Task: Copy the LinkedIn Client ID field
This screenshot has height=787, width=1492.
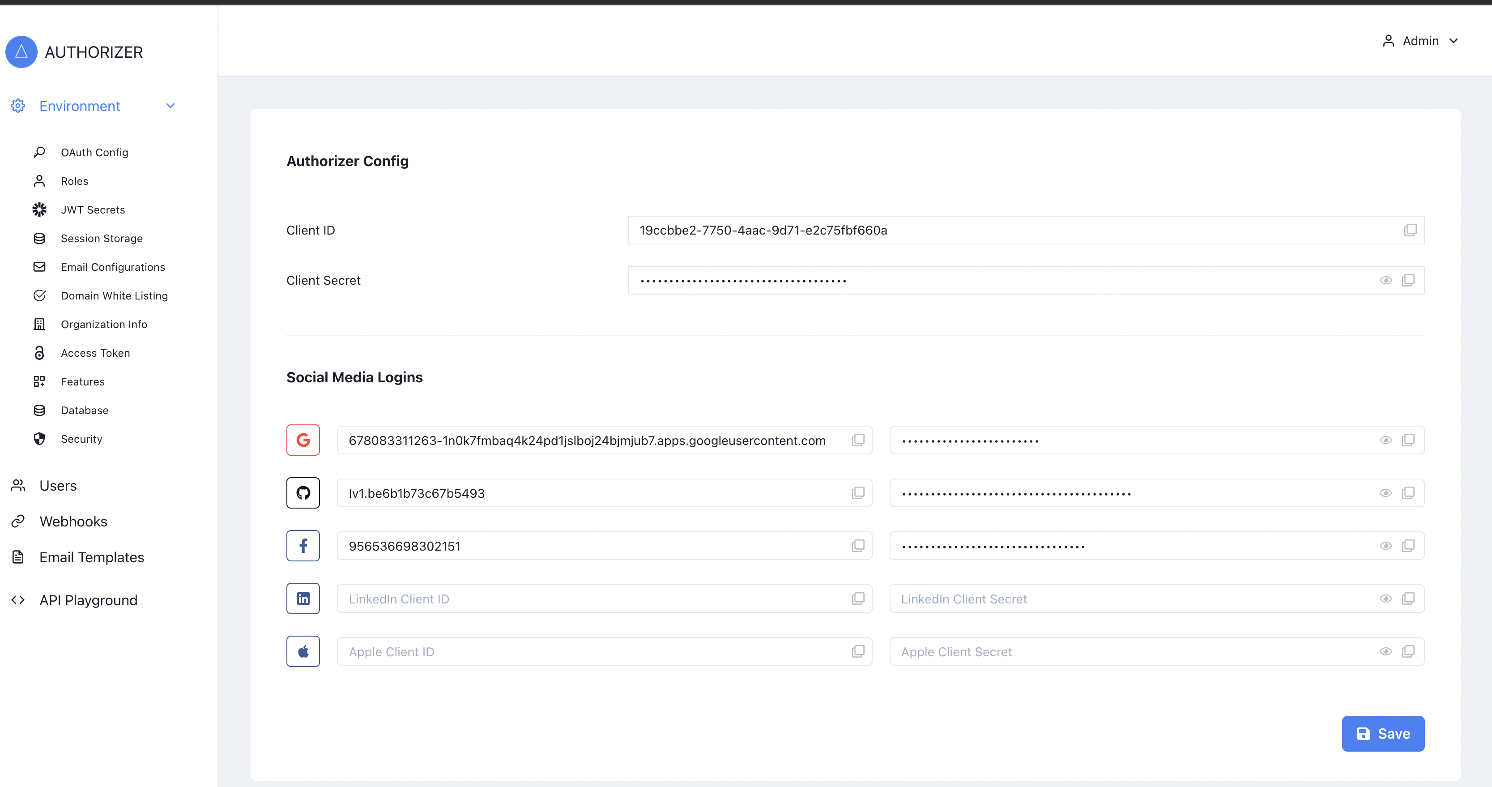Action: 858,599
